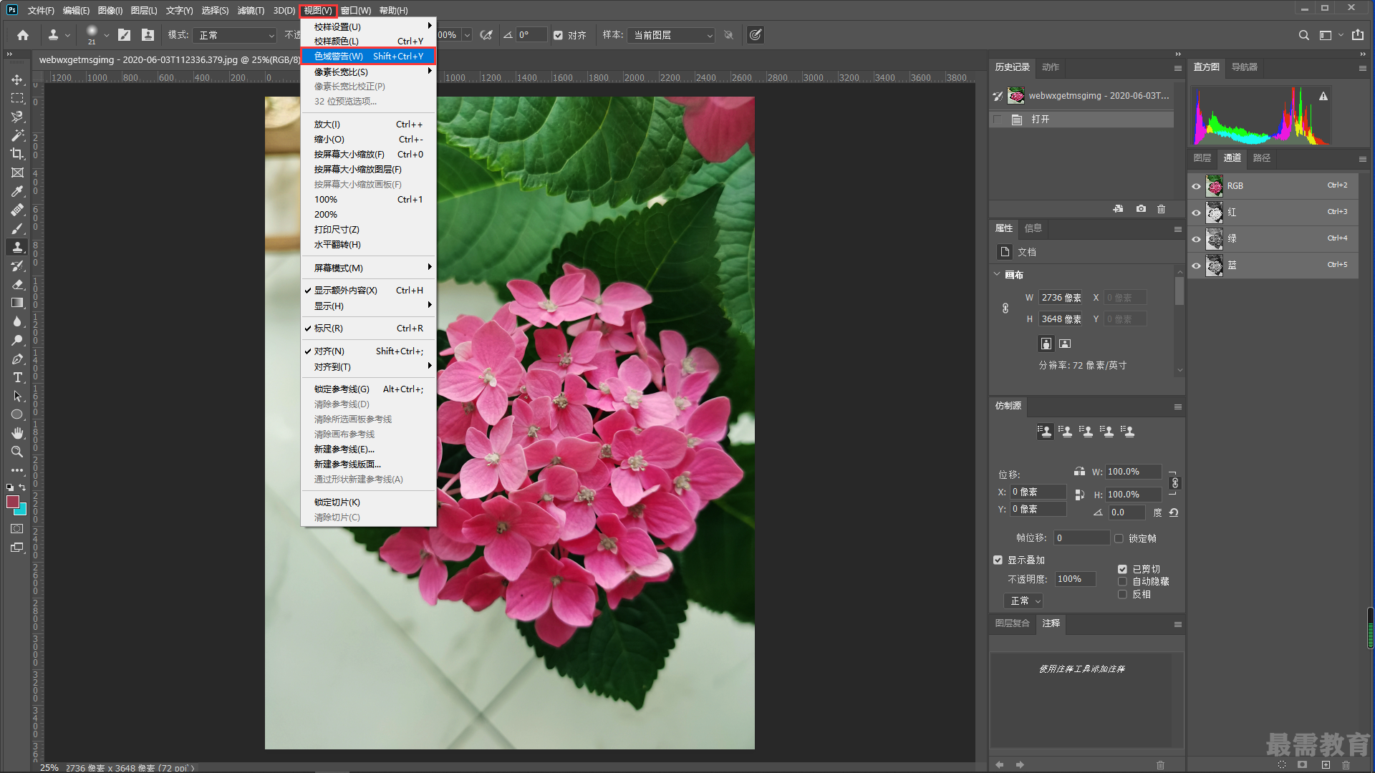Viewport: 1375px width, 773px height.
Task: Select the Zoom tool
Action: (17, 452)
